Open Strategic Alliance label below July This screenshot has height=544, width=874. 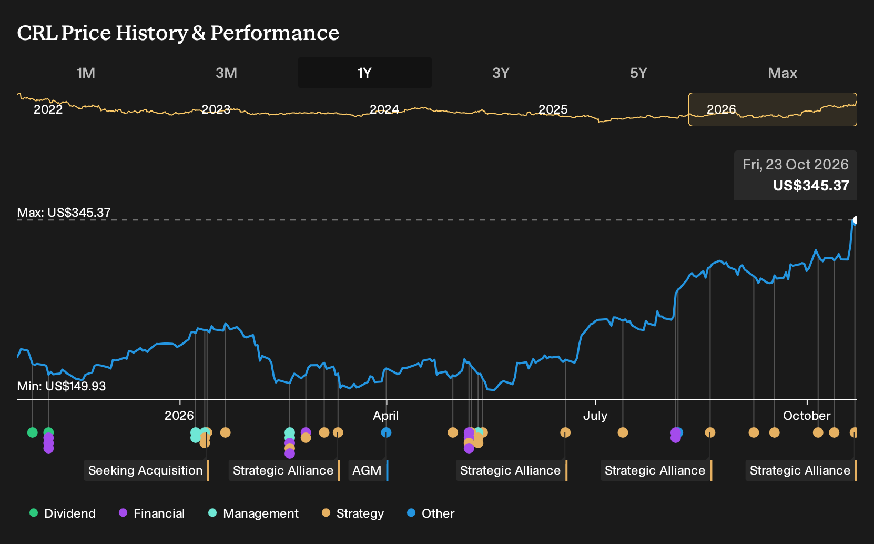[x=656, y=470]
